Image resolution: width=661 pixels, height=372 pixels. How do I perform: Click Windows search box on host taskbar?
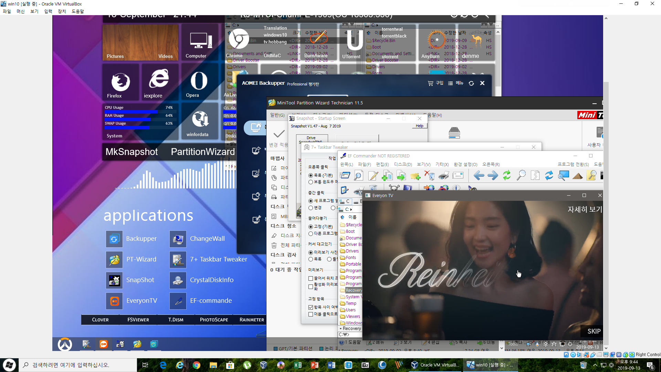coord(78,365)
